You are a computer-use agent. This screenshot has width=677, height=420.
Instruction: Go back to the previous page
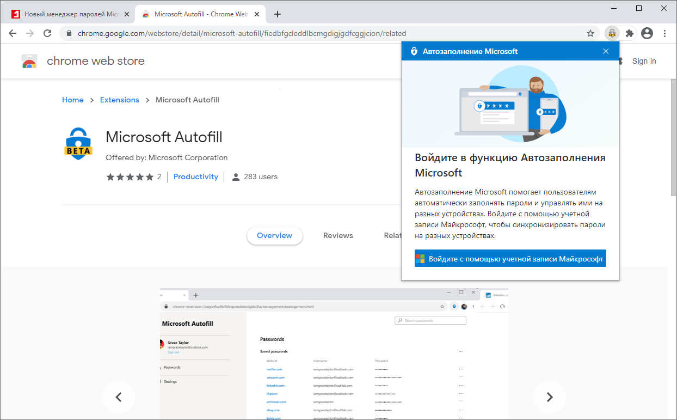point(13,33)
